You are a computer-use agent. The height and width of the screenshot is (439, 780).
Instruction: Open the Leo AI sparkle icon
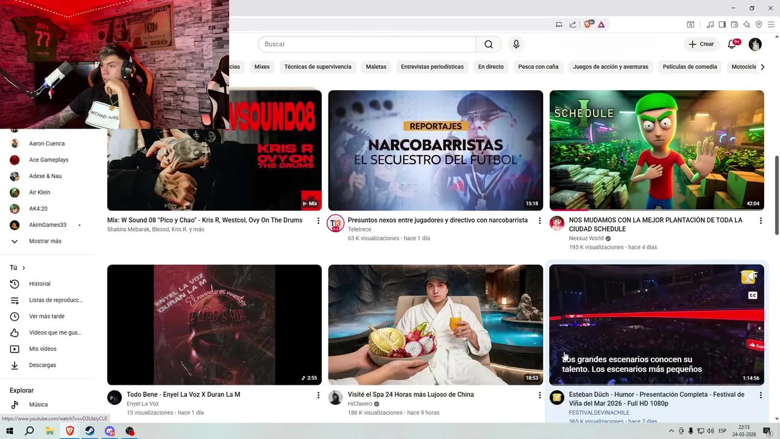click(746, 24)
